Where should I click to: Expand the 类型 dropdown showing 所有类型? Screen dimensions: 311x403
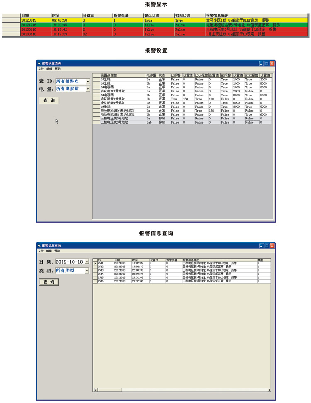(87, 271)
